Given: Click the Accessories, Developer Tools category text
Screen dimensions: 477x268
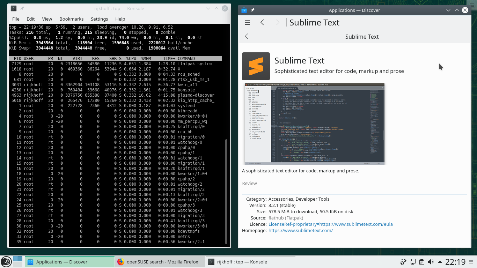Looking at the screenshot, I should pos(299,199).
